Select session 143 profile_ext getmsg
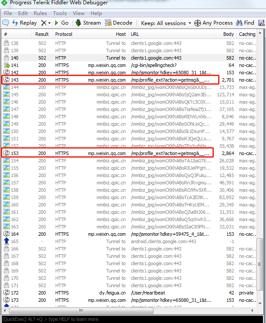Viewport: 266px width, 323px height. point(130,80)
